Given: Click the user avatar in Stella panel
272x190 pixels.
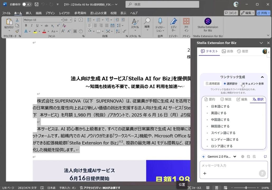Looking at the screenshot, I should [265, 51].
